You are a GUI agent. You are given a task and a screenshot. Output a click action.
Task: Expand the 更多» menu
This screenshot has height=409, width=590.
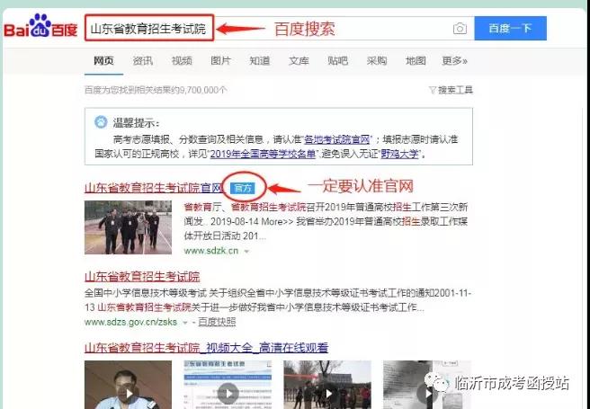click(x=454, y=60)
